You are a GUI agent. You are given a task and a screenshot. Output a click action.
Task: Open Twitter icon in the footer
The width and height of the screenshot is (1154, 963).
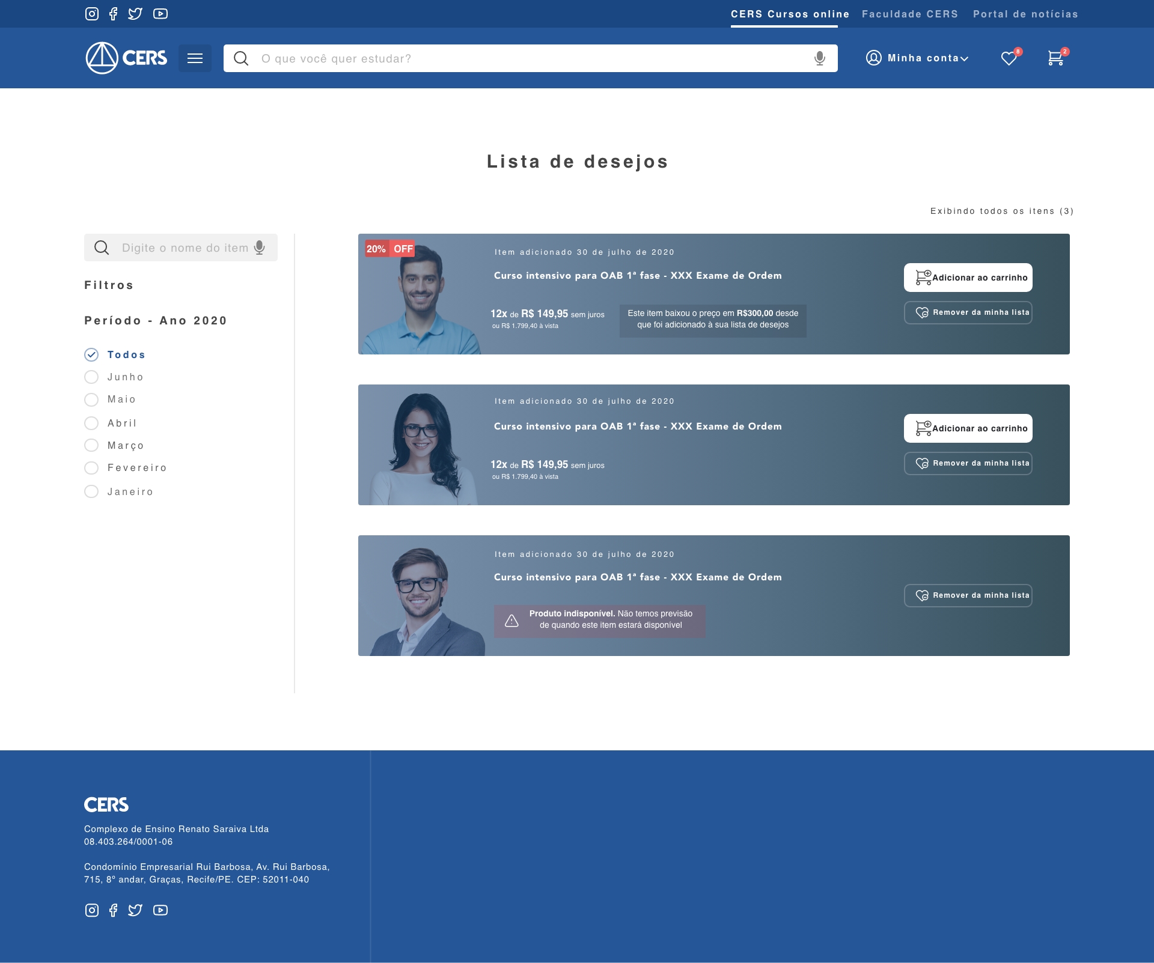(135, 910)
